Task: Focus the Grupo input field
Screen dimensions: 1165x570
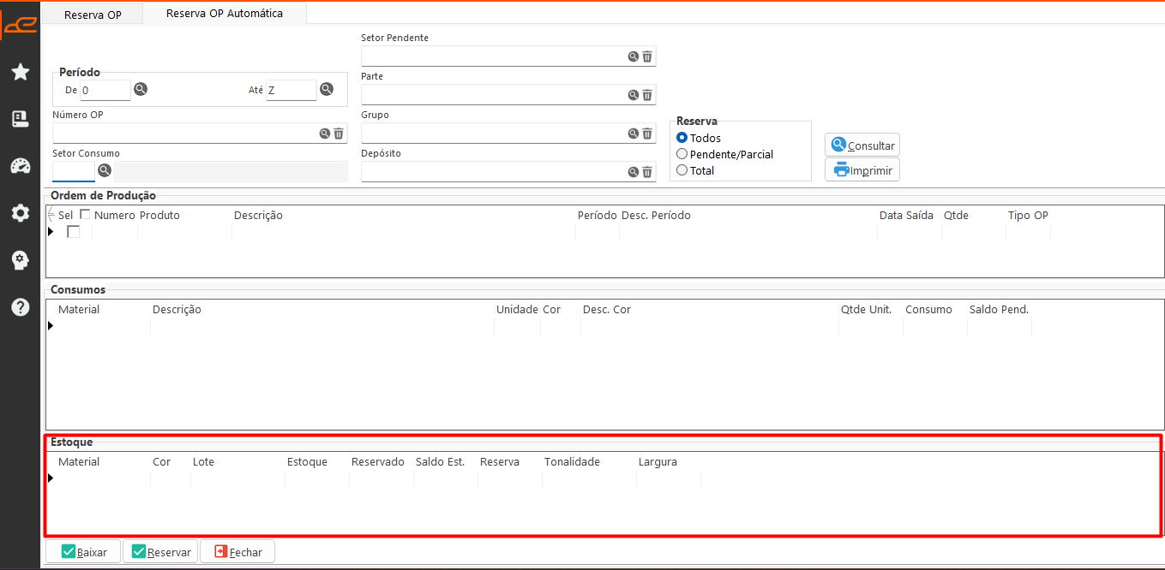Action: [x=494, y=134]
